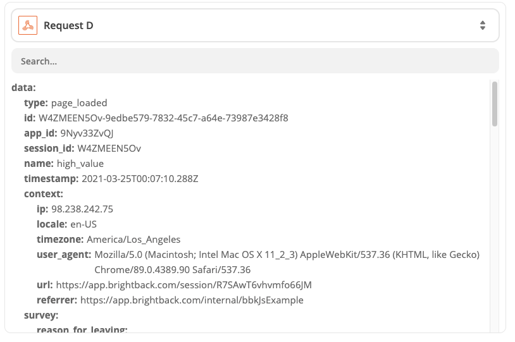Click into the Search field

[254, 61]
